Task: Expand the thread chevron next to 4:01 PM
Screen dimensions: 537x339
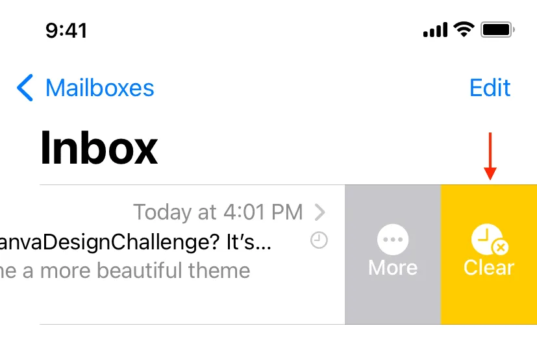Action: coord(320,212)
